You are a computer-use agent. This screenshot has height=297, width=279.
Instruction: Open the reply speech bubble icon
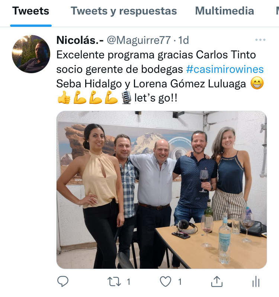click(x=63, y=281)
